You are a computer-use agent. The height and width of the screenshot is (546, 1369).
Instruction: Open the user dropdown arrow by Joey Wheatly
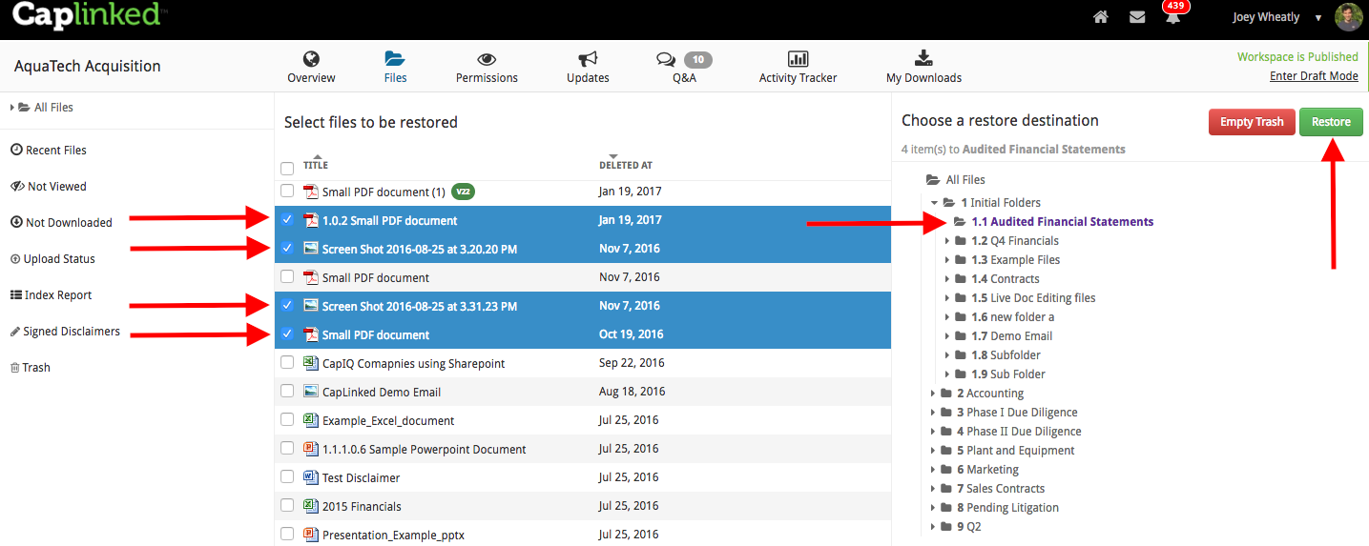(x=1318, y=18)
